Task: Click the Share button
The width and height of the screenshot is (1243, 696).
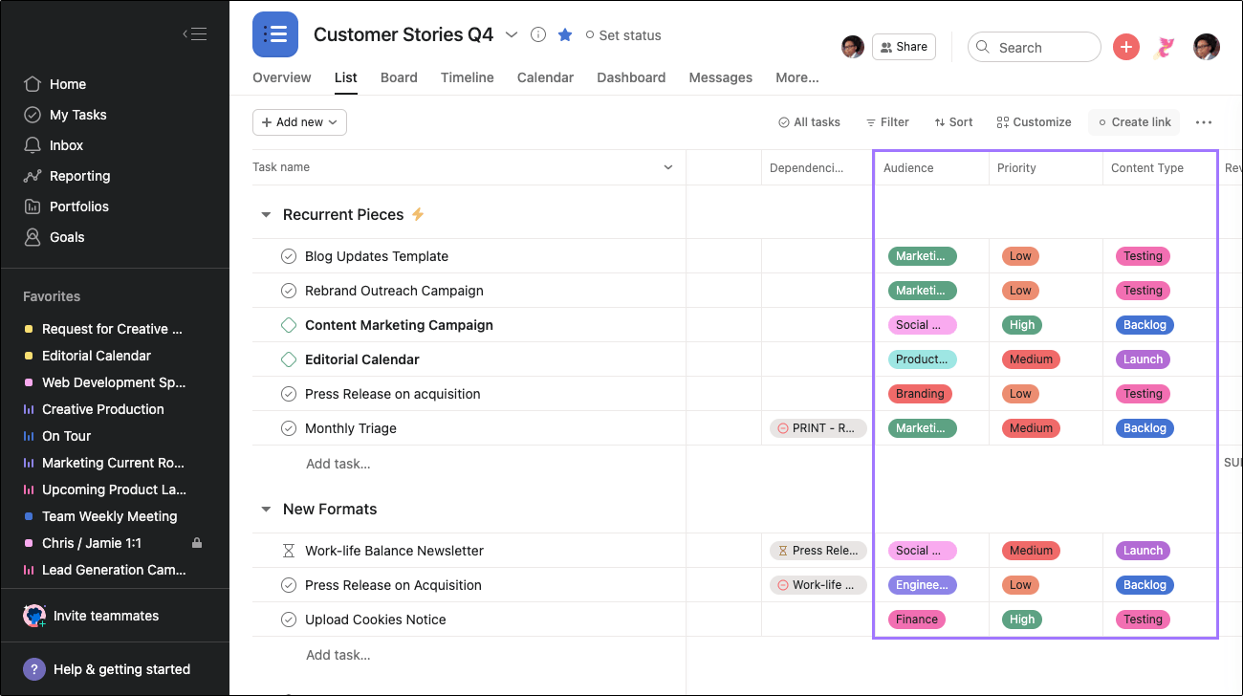Action: (904, 47)
